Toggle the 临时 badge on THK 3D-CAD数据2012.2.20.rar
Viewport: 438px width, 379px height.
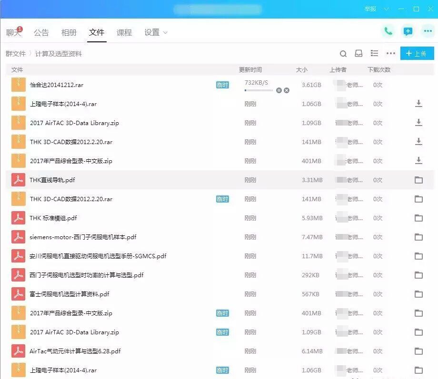[222, 199]
